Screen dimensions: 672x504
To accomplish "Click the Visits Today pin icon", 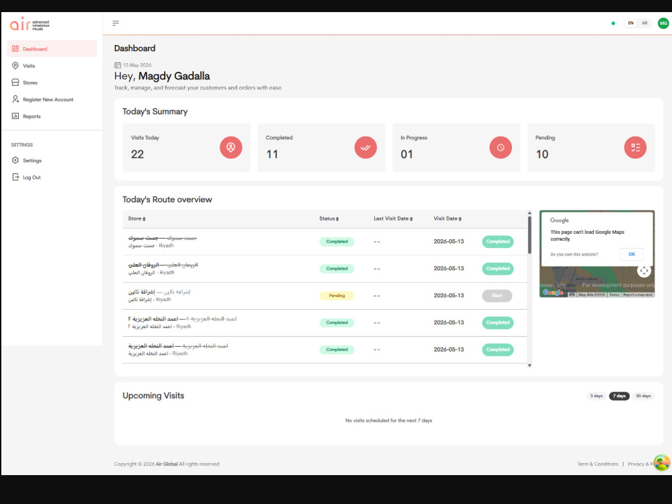I will point(231,147).
